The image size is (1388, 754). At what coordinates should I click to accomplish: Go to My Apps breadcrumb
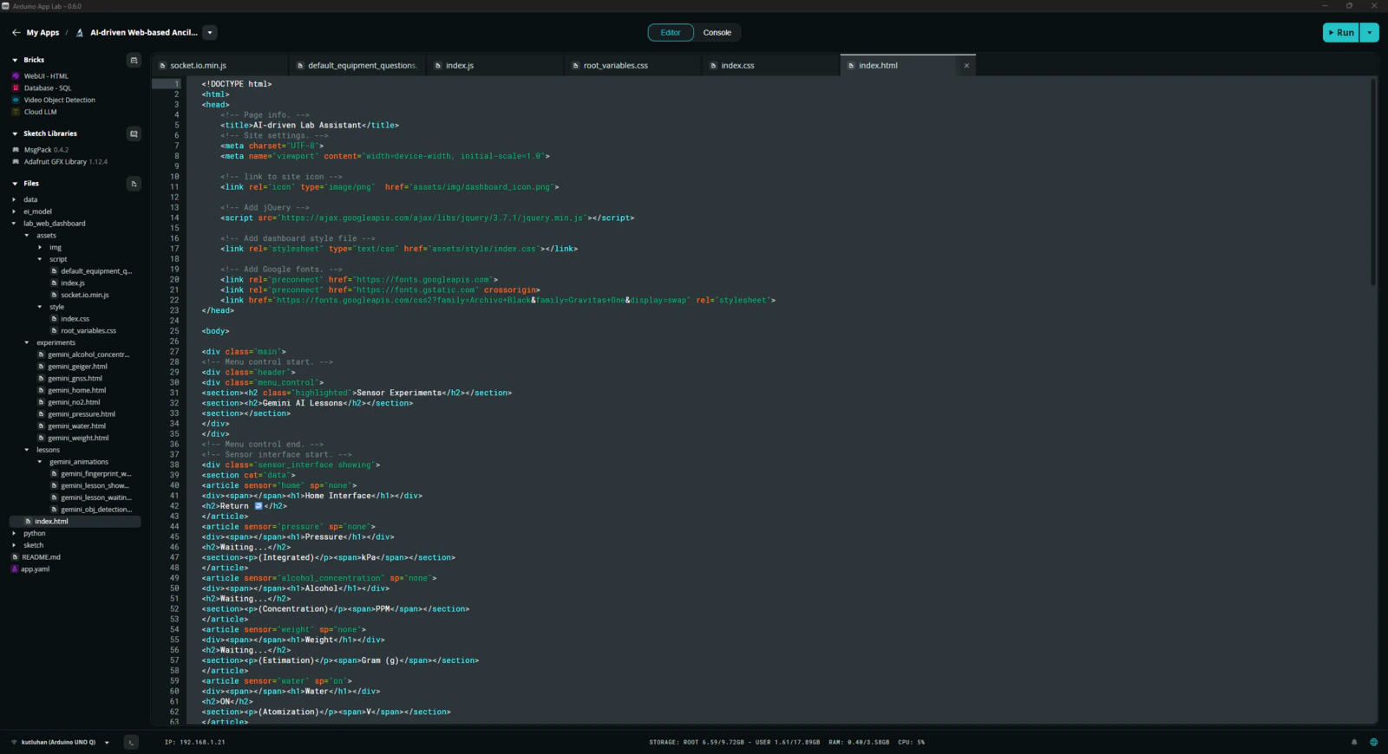(43, 33)
